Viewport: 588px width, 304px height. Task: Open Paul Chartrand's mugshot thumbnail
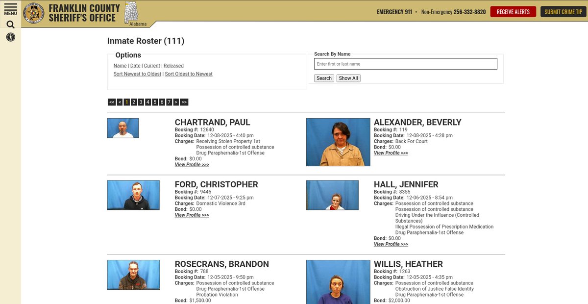click(123, 128)
